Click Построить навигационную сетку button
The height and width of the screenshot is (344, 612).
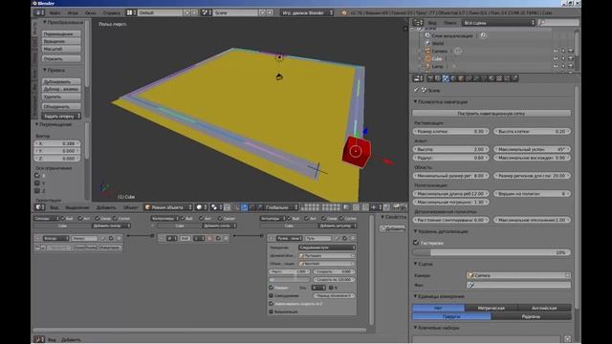(492, 113)
